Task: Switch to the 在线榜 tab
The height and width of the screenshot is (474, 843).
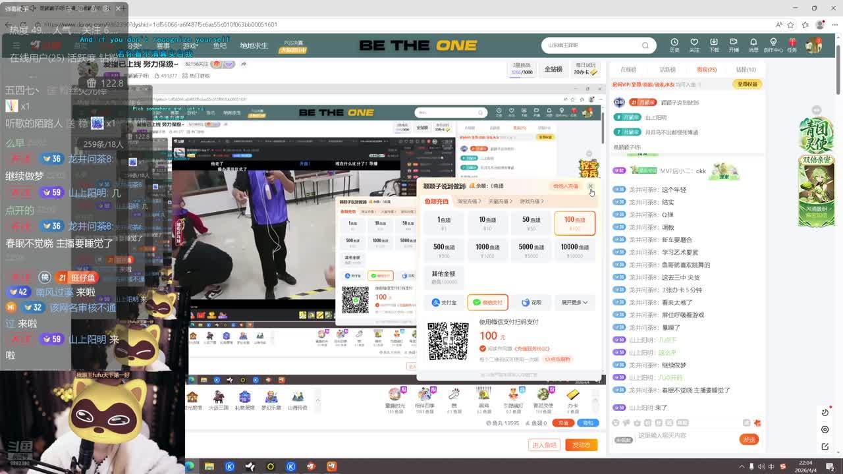Action: point(628,70)
